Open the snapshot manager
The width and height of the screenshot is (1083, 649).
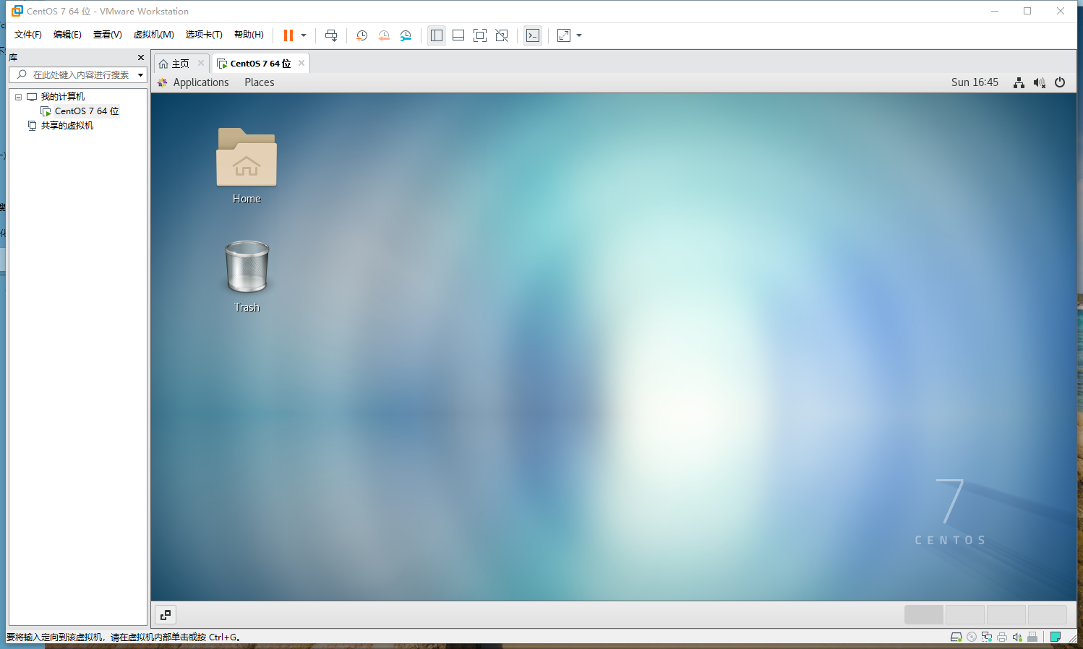(406, 35)
